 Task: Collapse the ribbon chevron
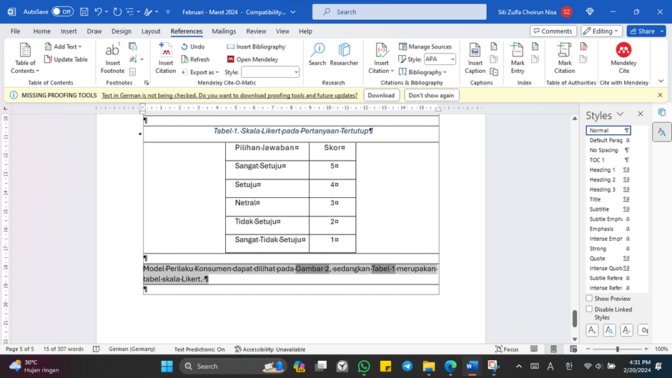pos(661,81)
